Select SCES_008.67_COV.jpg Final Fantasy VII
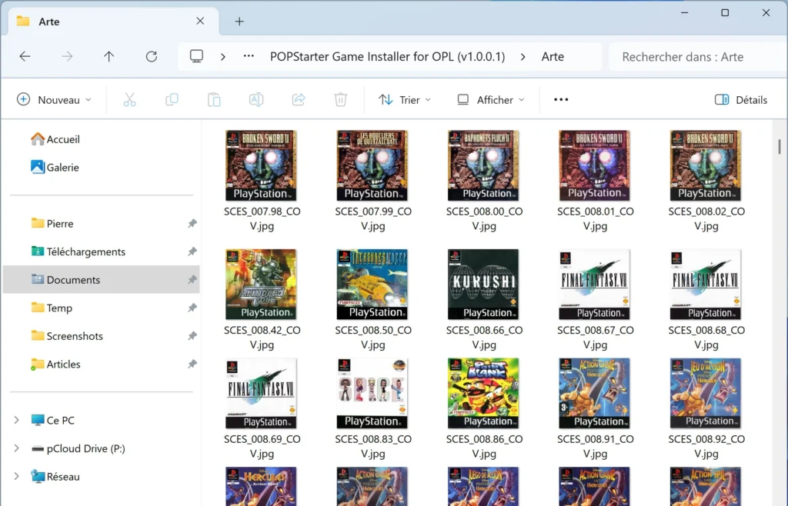 595,284
